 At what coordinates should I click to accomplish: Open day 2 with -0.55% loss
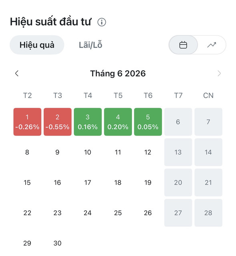tap(58, 122)
